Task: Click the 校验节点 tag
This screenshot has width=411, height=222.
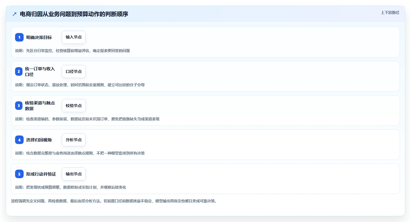Action: pyautogui.click(x=74, y=106)
